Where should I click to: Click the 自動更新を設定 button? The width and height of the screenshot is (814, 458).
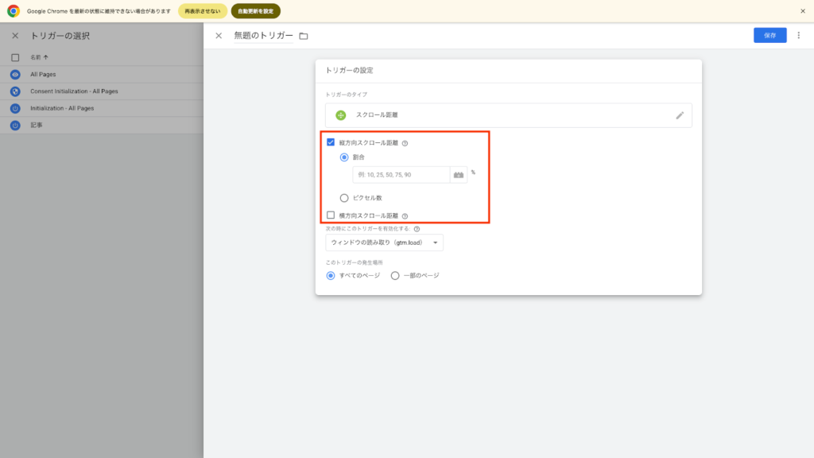(255, 11)
